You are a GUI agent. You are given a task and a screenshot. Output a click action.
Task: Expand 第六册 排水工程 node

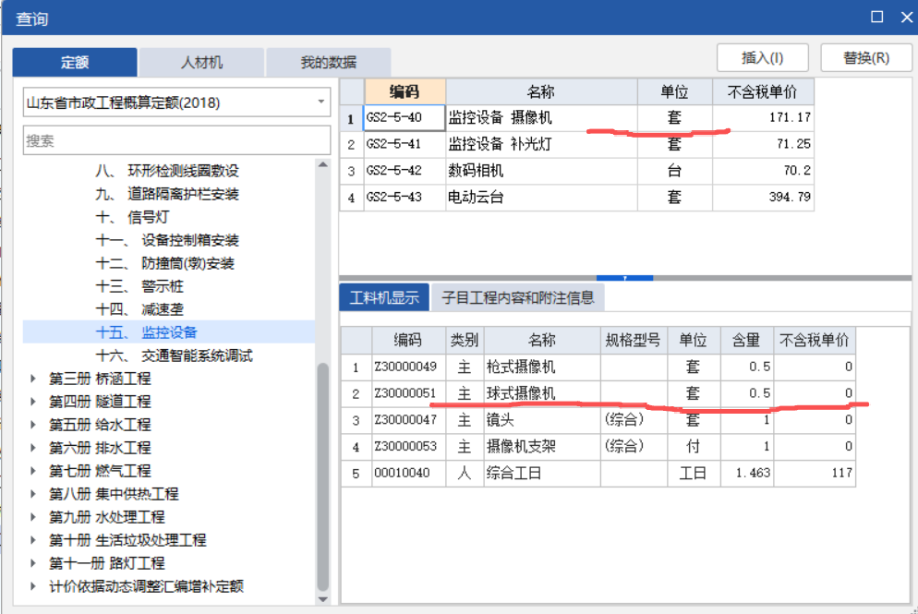pyautogui.click(x=33, y=448)
